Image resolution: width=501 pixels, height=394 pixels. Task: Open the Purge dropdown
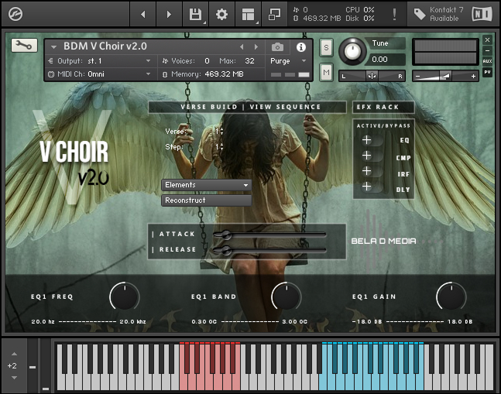tap(288, 60)
